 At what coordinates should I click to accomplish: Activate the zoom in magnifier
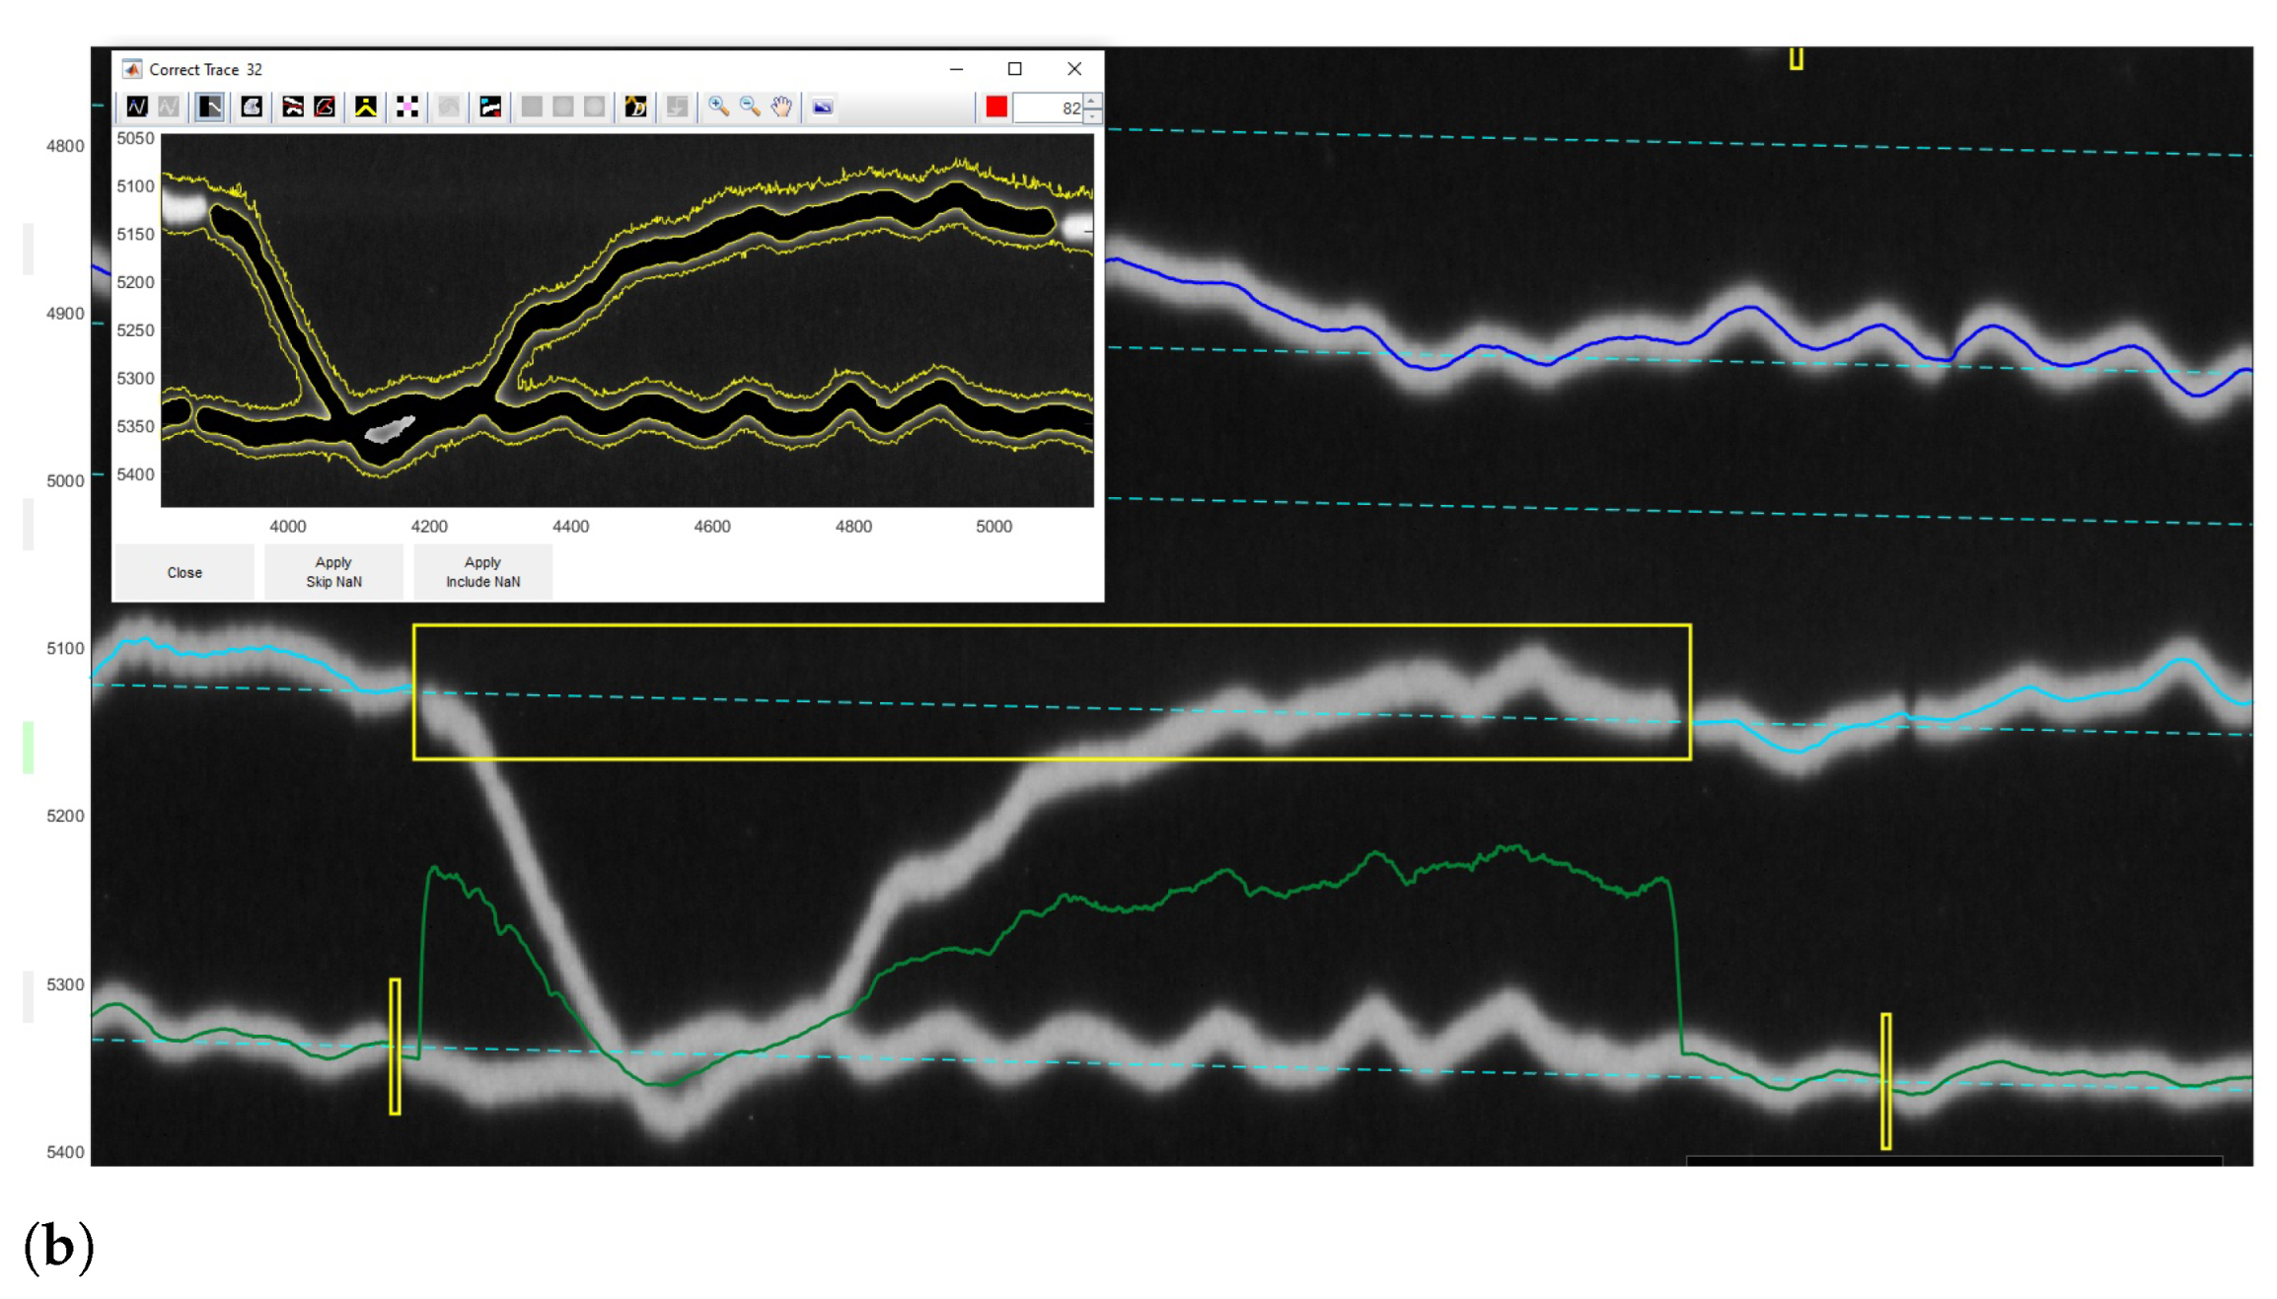tap(718, 107)
